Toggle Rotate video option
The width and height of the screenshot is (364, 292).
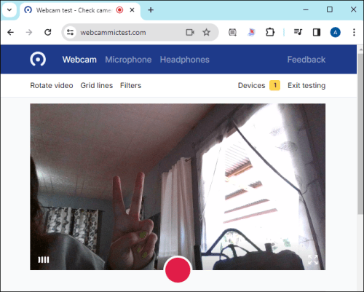tap(52, 85)
